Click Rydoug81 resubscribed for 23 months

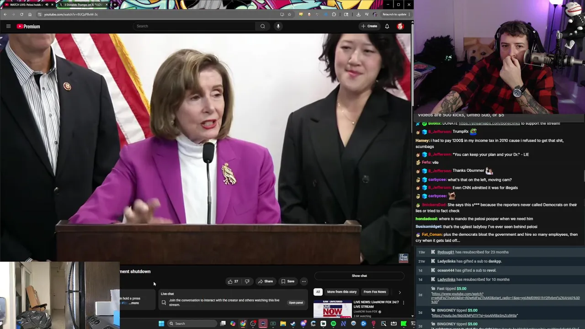coord(473,252)
